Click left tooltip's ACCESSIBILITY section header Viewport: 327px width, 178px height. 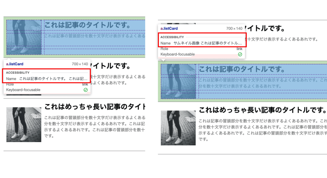(x=18, y=73)
